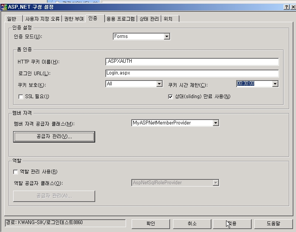Open the 응용 프로그램 tab

pos(121,19)
